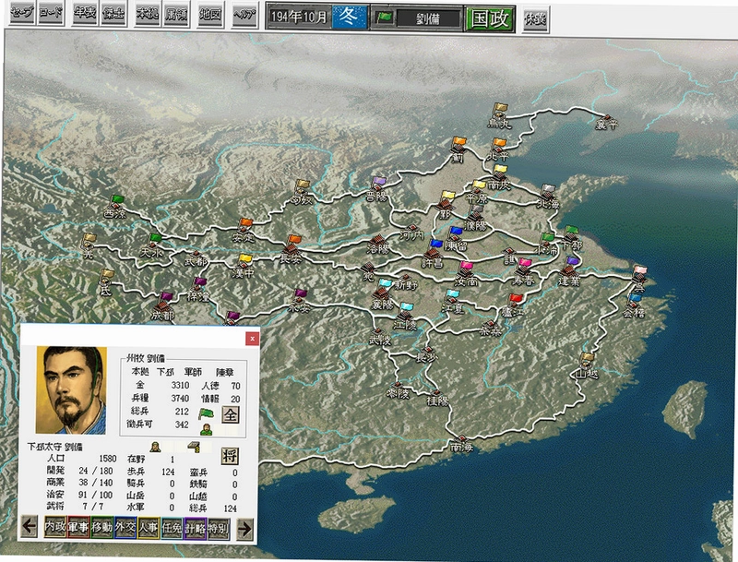
Task: Click the 国政 green button
Action: (490, 18)
